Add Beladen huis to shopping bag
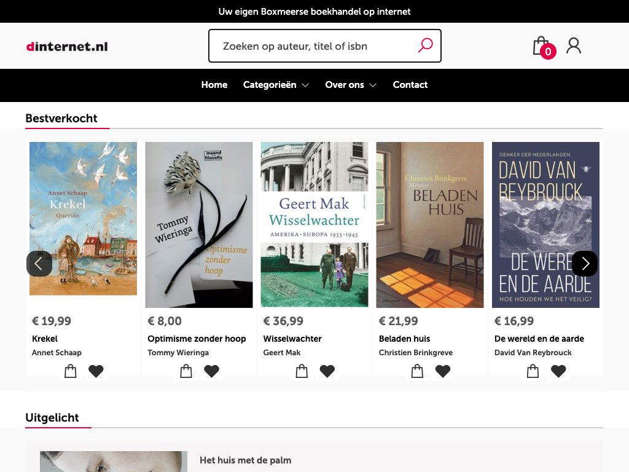The height and width of the screenshot is (472, 629). (x=417, y=371)
